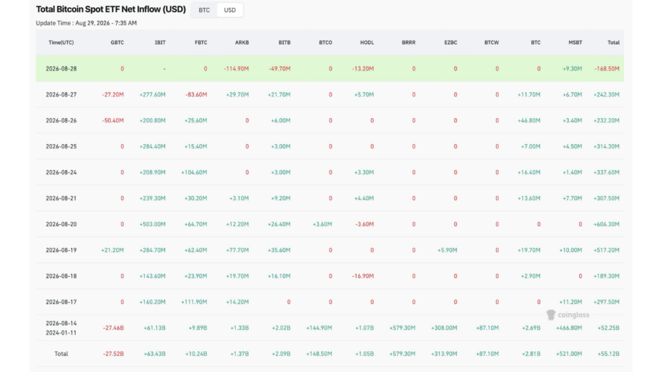
Task: Click the -50.40M GBTC value
Action: tap(112, 121)
